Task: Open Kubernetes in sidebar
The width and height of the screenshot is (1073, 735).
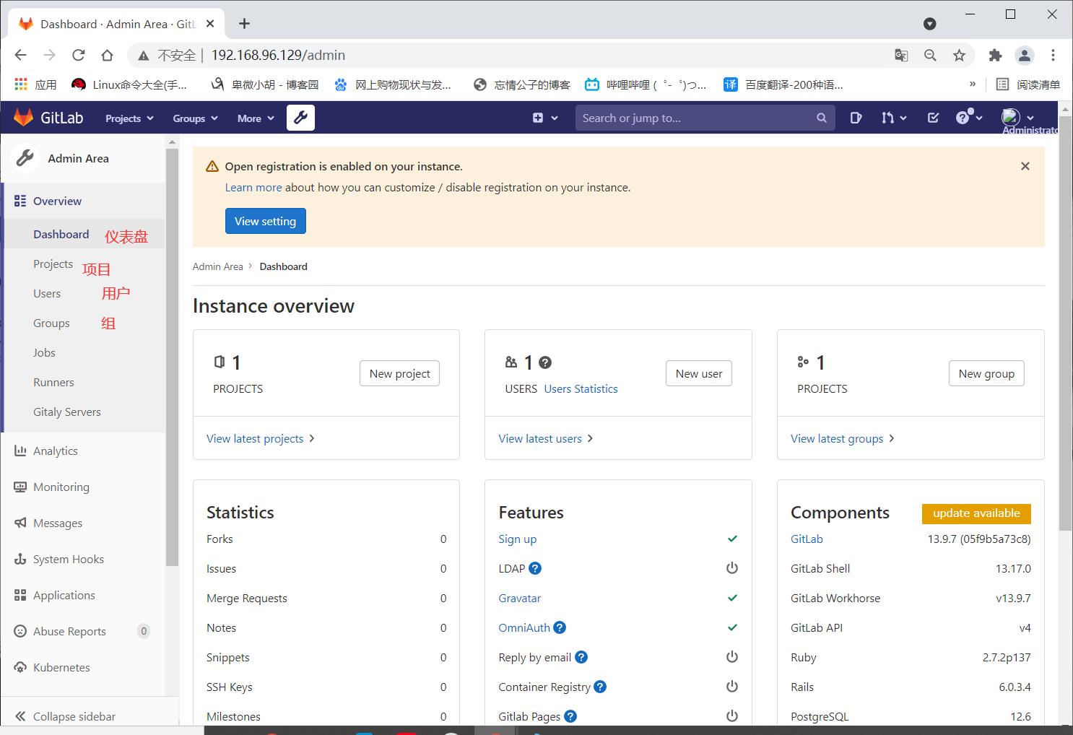Action: click(52, 667)
